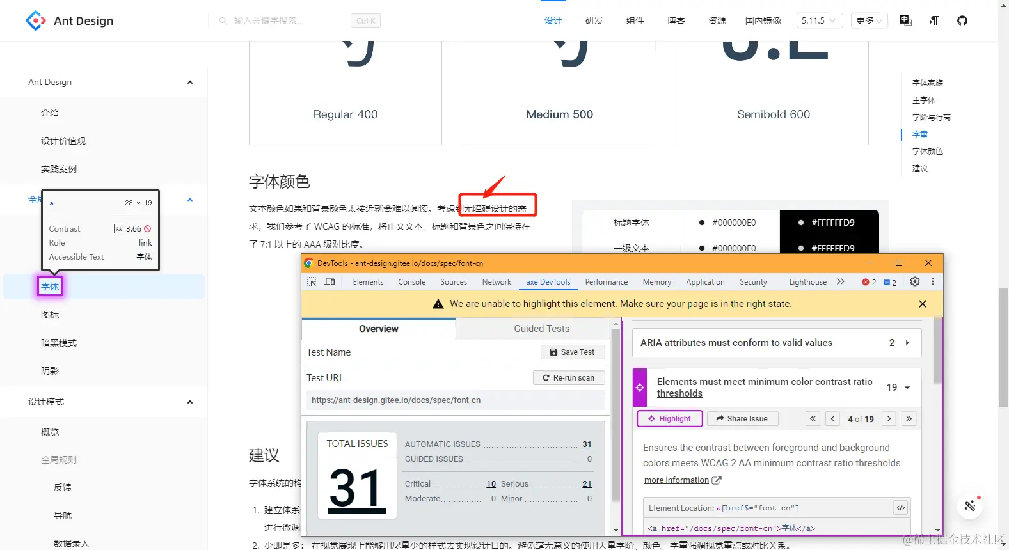Toggle the device toolbar icon in DevTools

point(330,281)
